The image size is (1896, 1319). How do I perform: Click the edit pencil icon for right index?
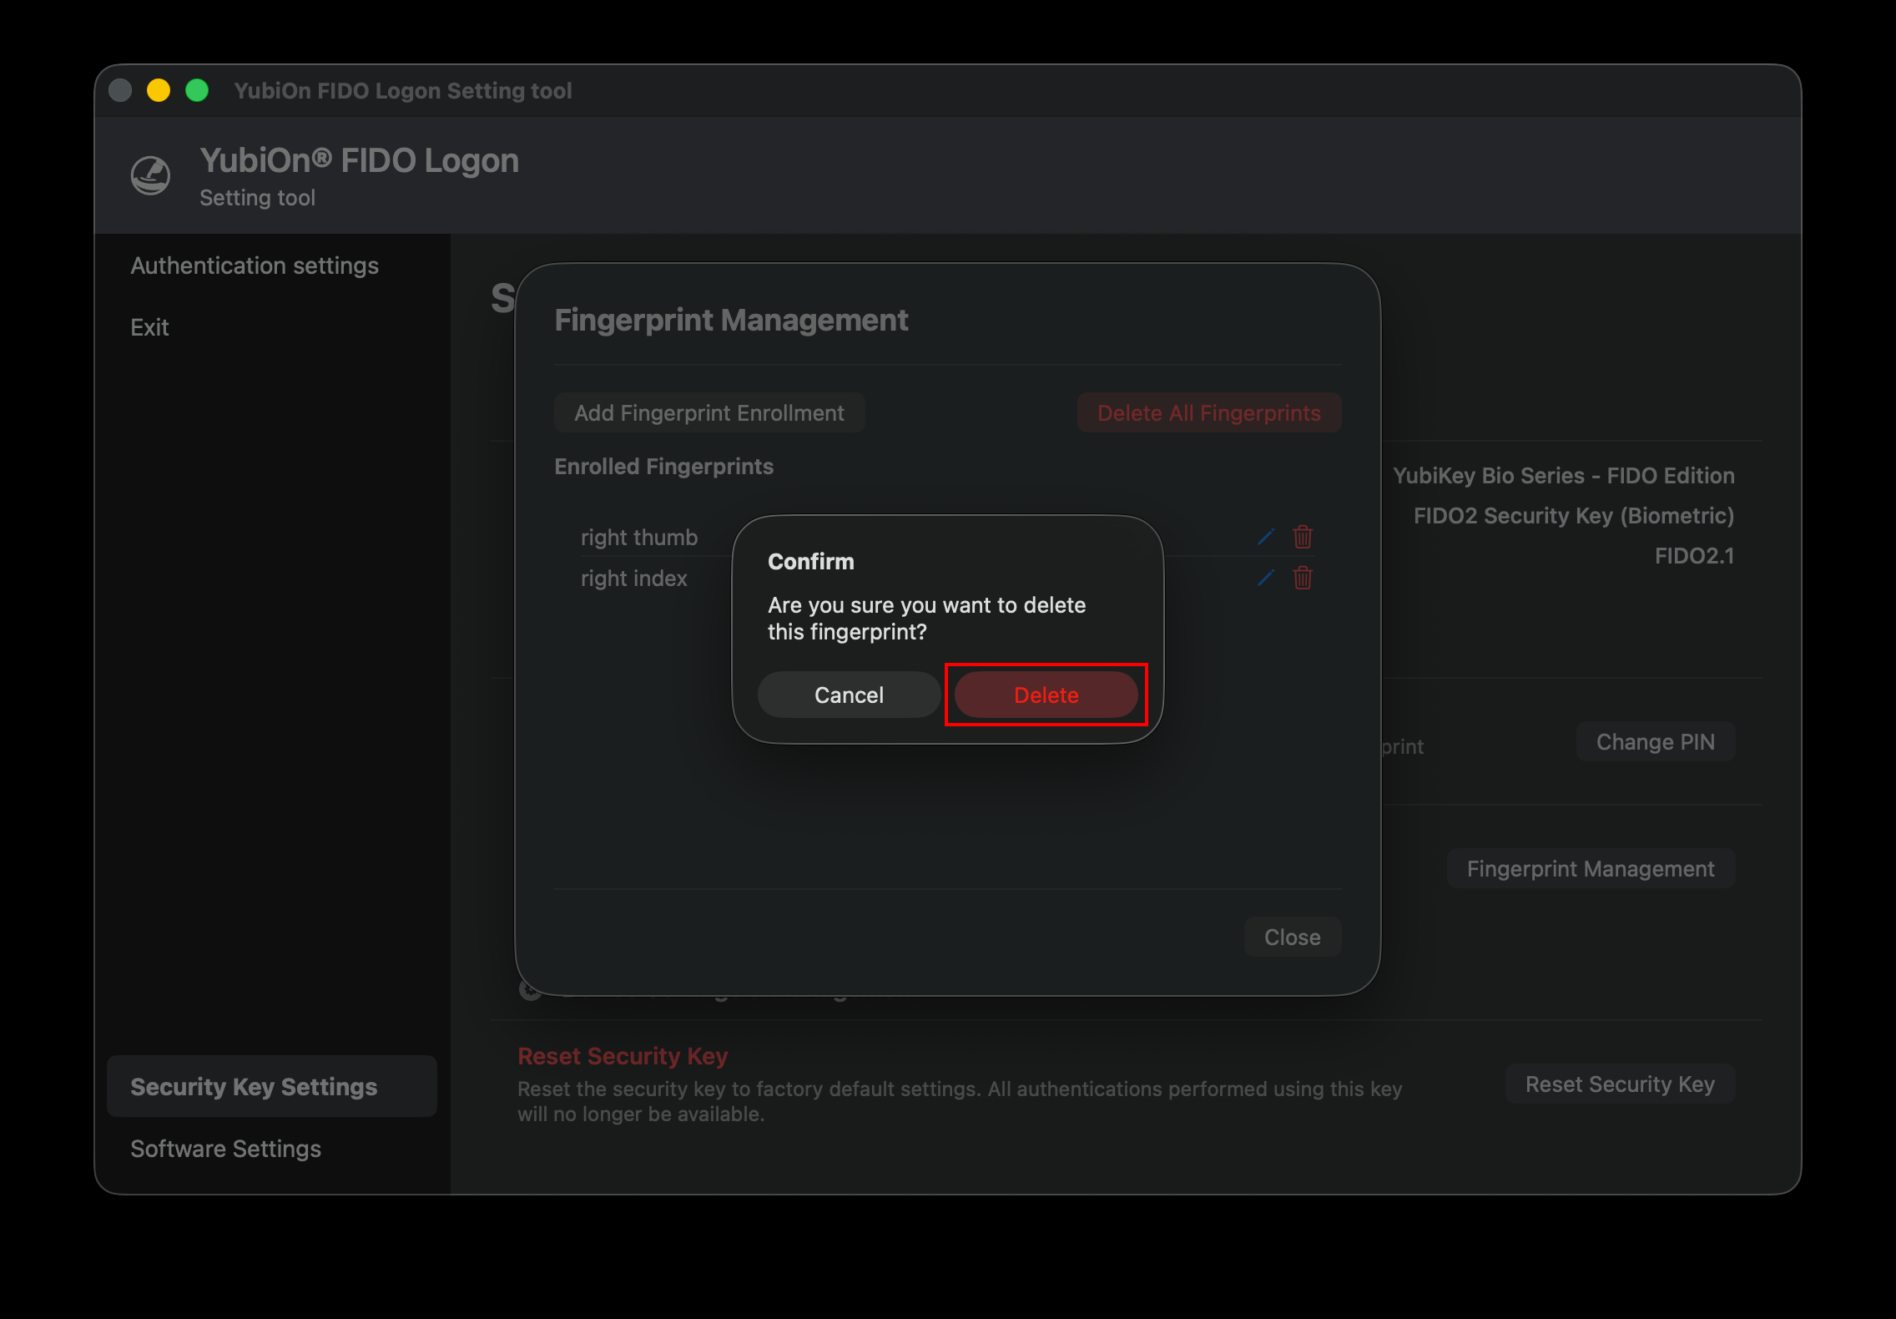point(1265,578)
